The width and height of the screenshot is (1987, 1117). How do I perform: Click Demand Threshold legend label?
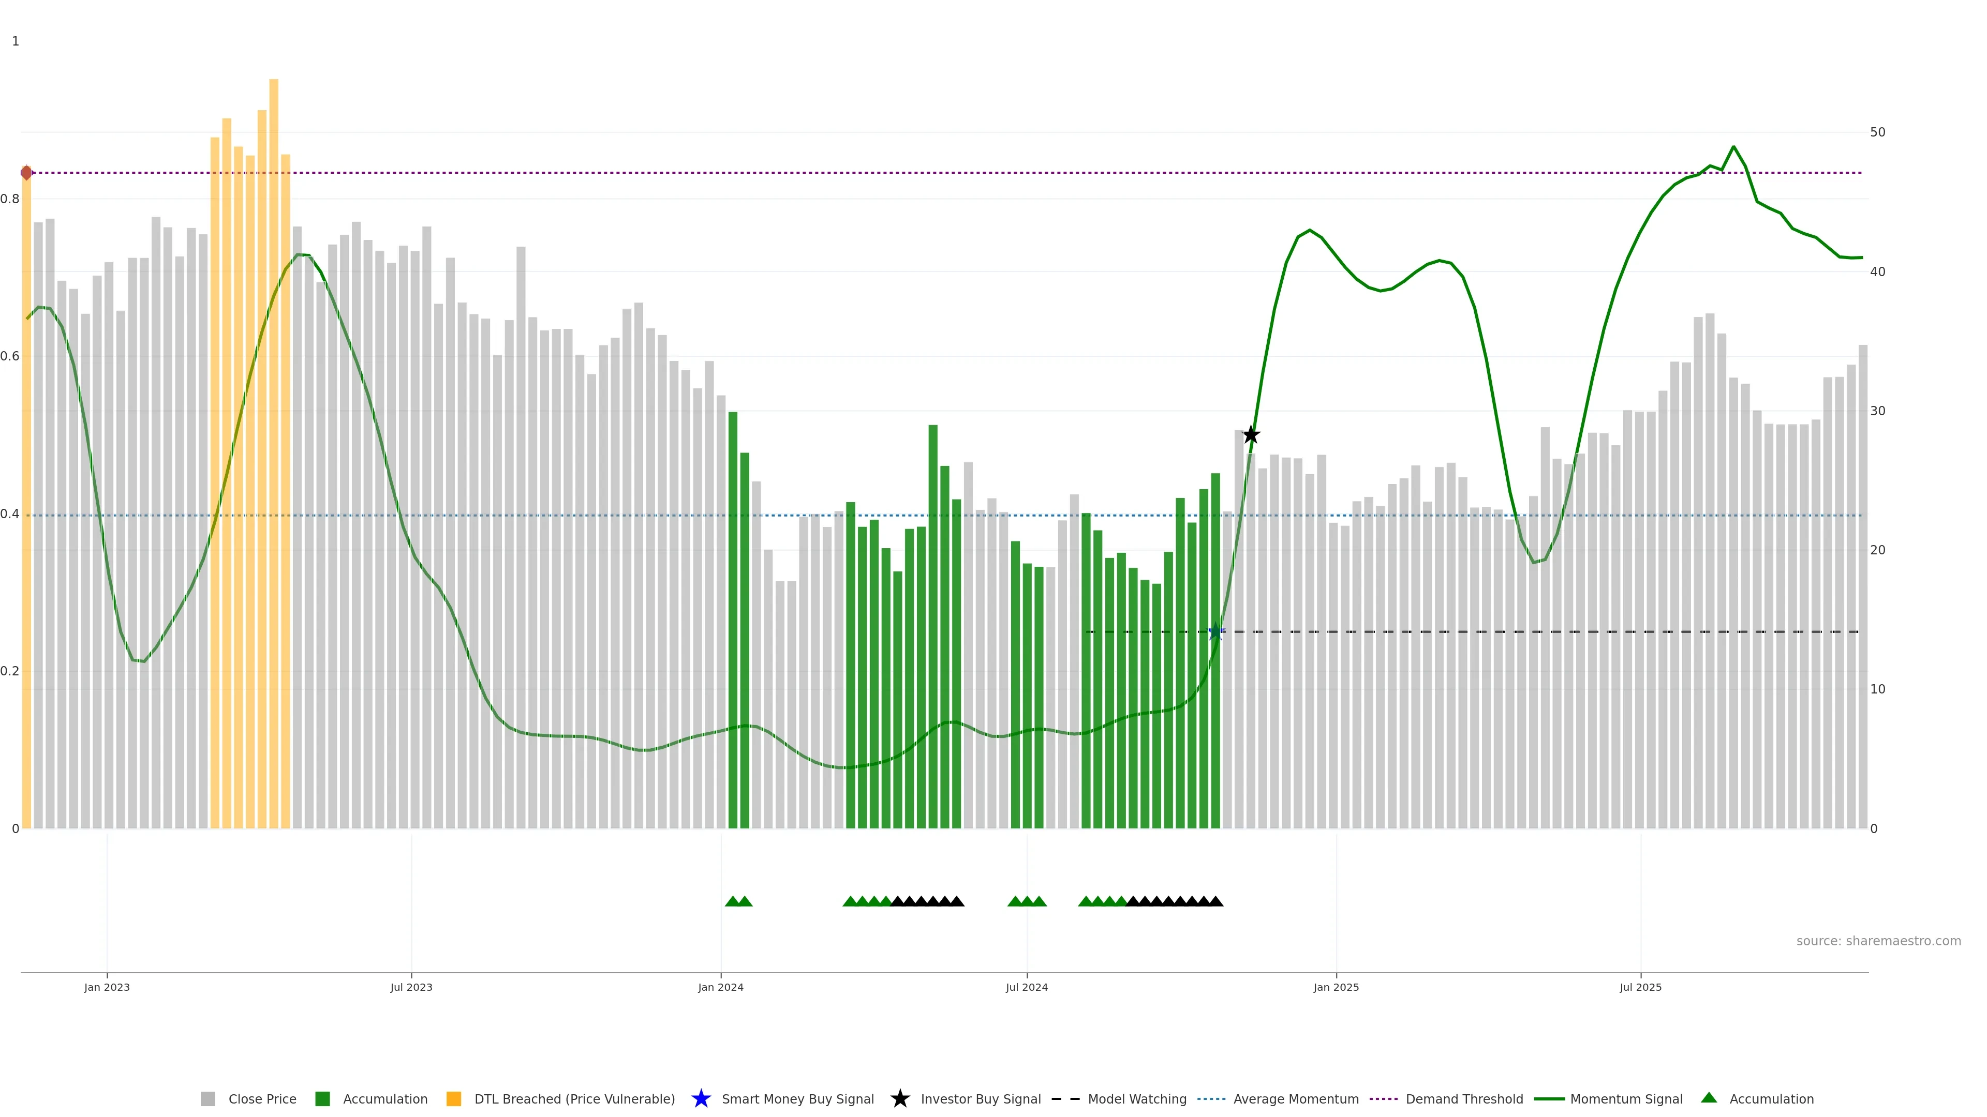(1464, 1099)
